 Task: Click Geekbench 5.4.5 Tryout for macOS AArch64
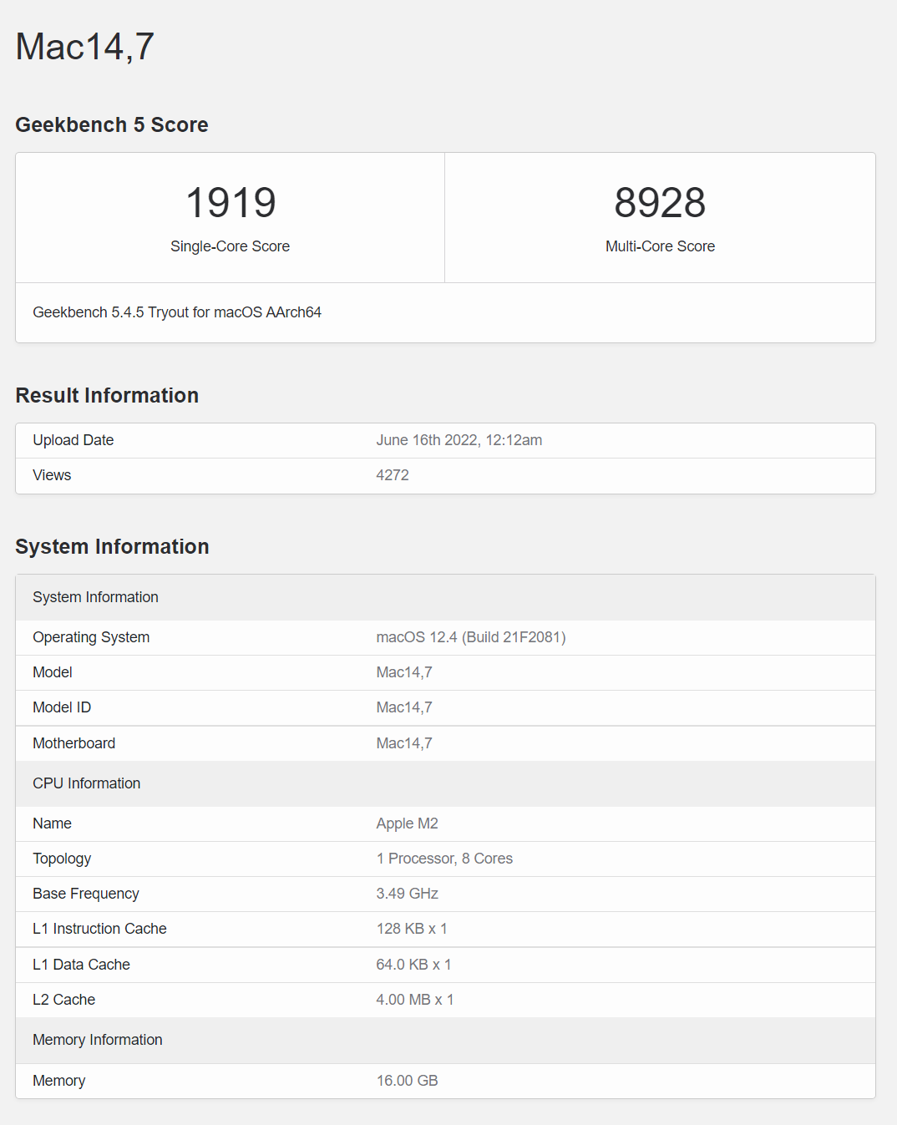[x=177, y=312]
